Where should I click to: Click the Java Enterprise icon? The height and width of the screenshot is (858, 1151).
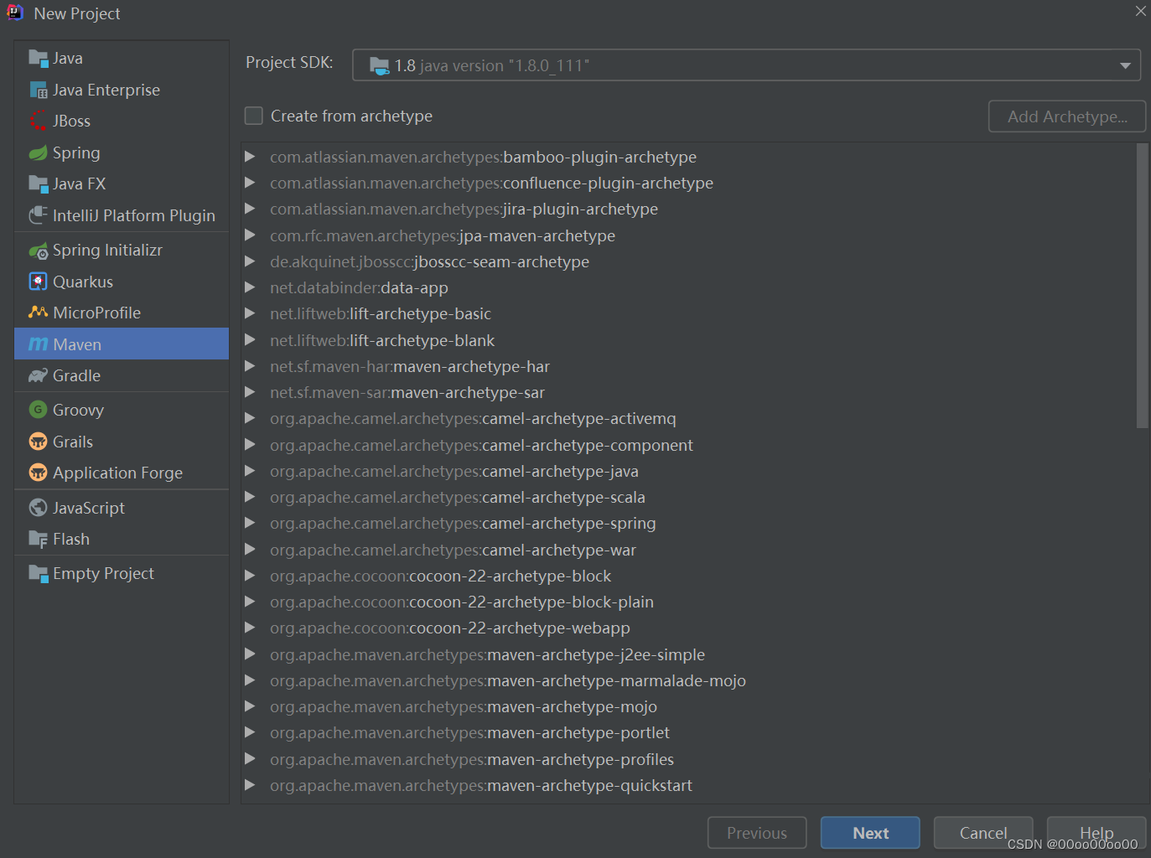pyautogui.click(x=38, y=90)
